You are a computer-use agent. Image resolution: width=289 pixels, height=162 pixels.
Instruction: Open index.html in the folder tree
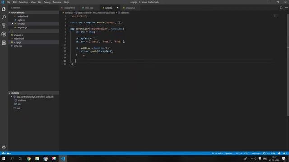click(x=19, y=39)
